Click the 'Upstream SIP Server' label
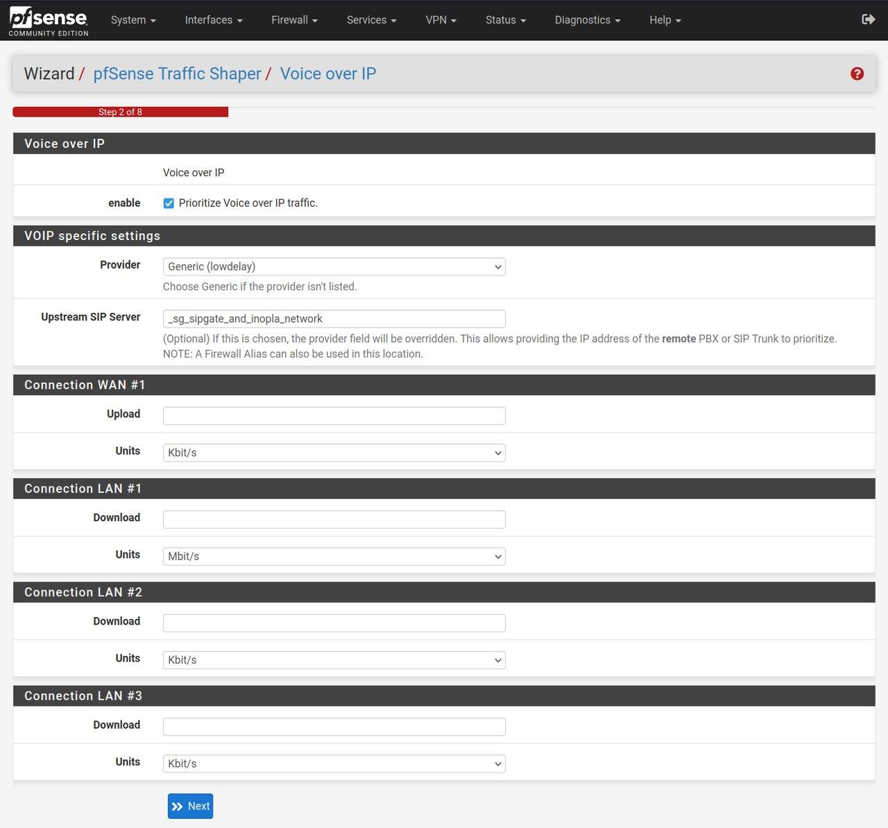The image size is (888, 828). (91, 317)
